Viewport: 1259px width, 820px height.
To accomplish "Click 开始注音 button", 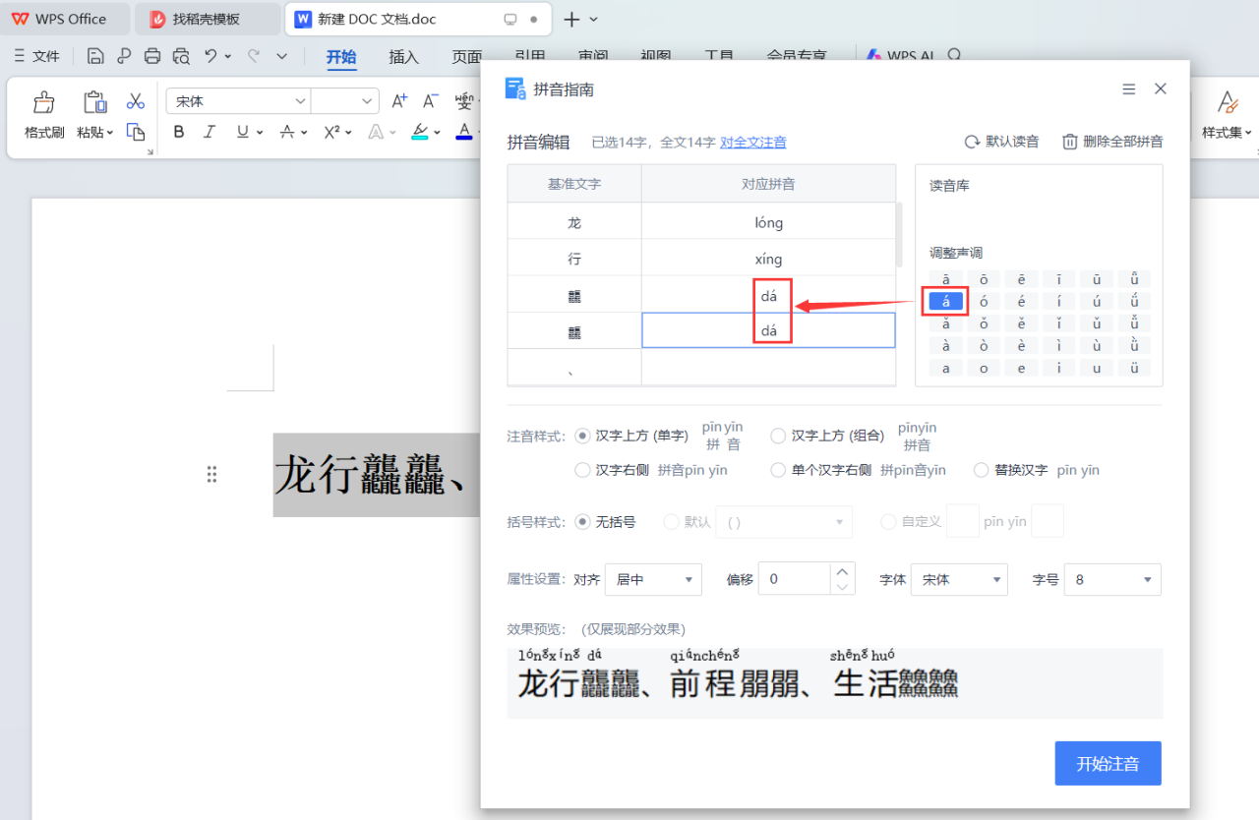I will [1108, 763].
